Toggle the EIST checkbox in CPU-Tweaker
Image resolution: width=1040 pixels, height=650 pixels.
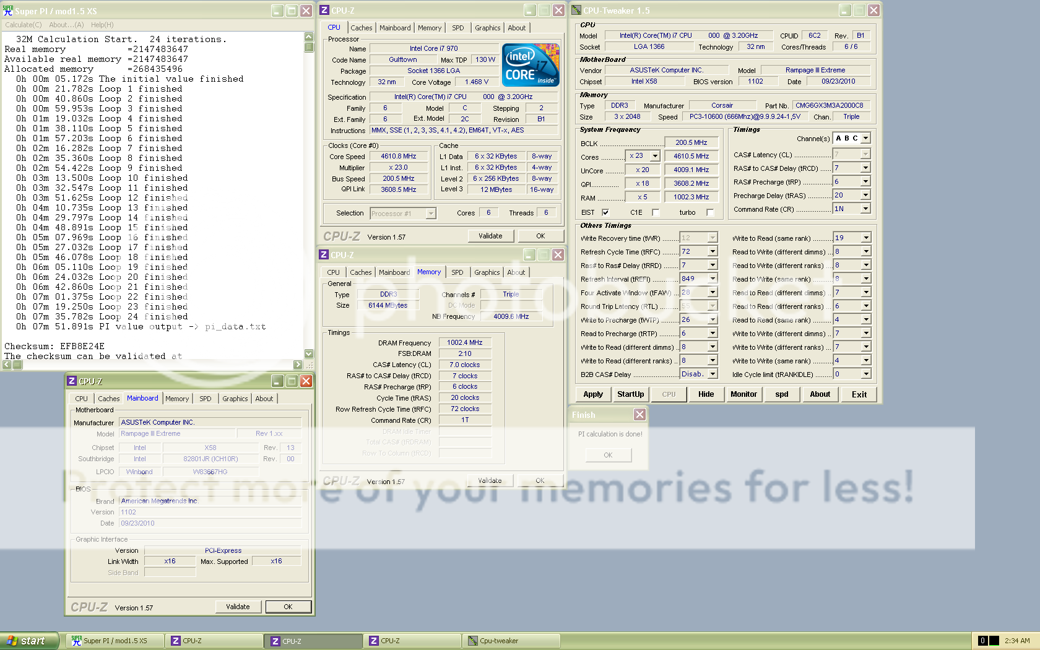(x=605, y=212)
